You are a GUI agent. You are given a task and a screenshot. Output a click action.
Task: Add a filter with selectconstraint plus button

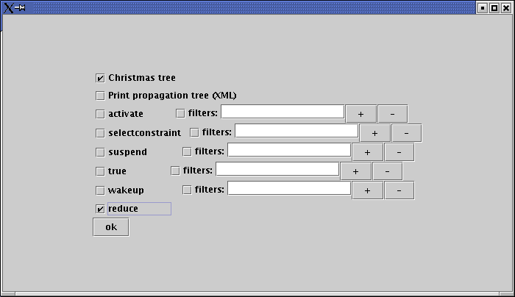tap(374, 133)
